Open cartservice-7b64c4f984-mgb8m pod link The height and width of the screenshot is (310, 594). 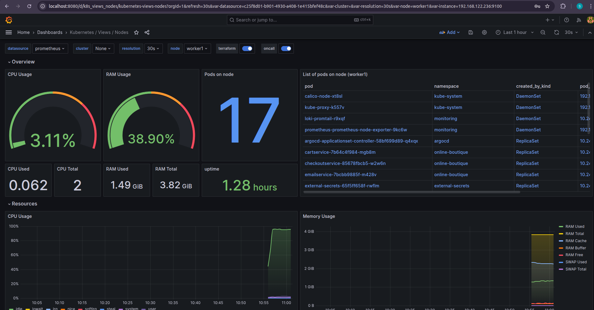[x=340, y=152]
